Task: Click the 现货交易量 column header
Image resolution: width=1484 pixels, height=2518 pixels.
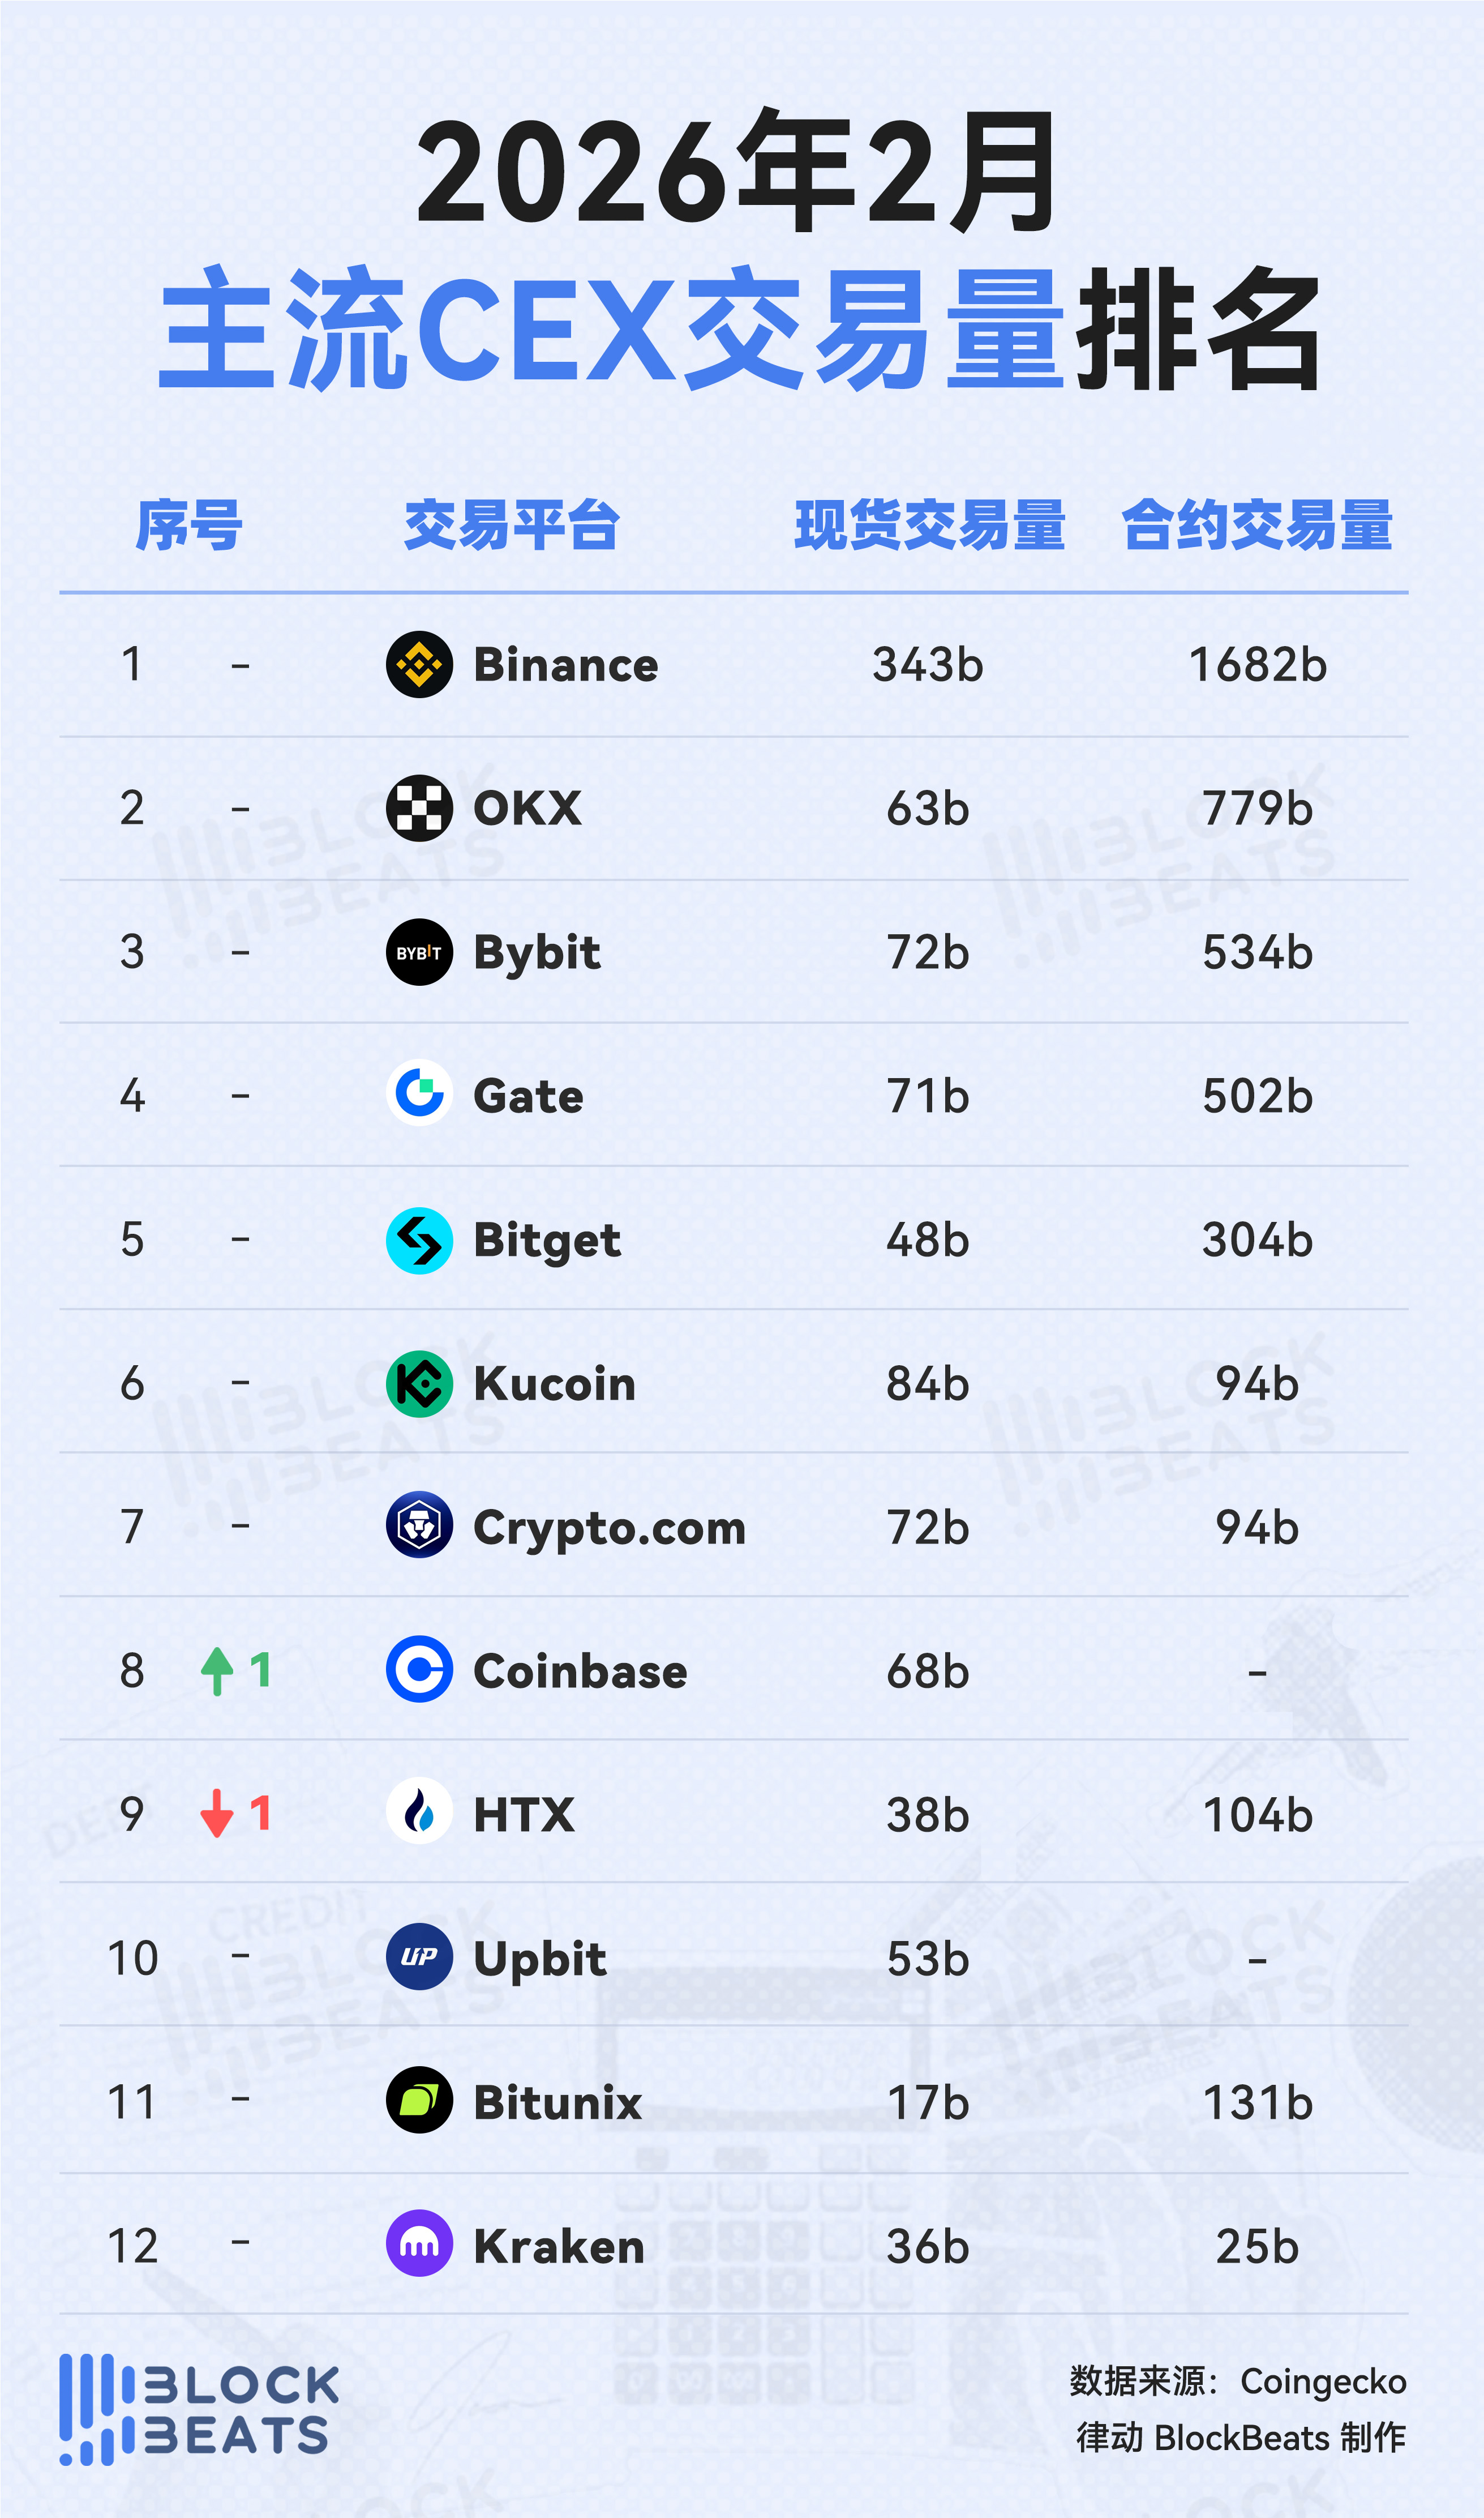Action: click(929, 525)
